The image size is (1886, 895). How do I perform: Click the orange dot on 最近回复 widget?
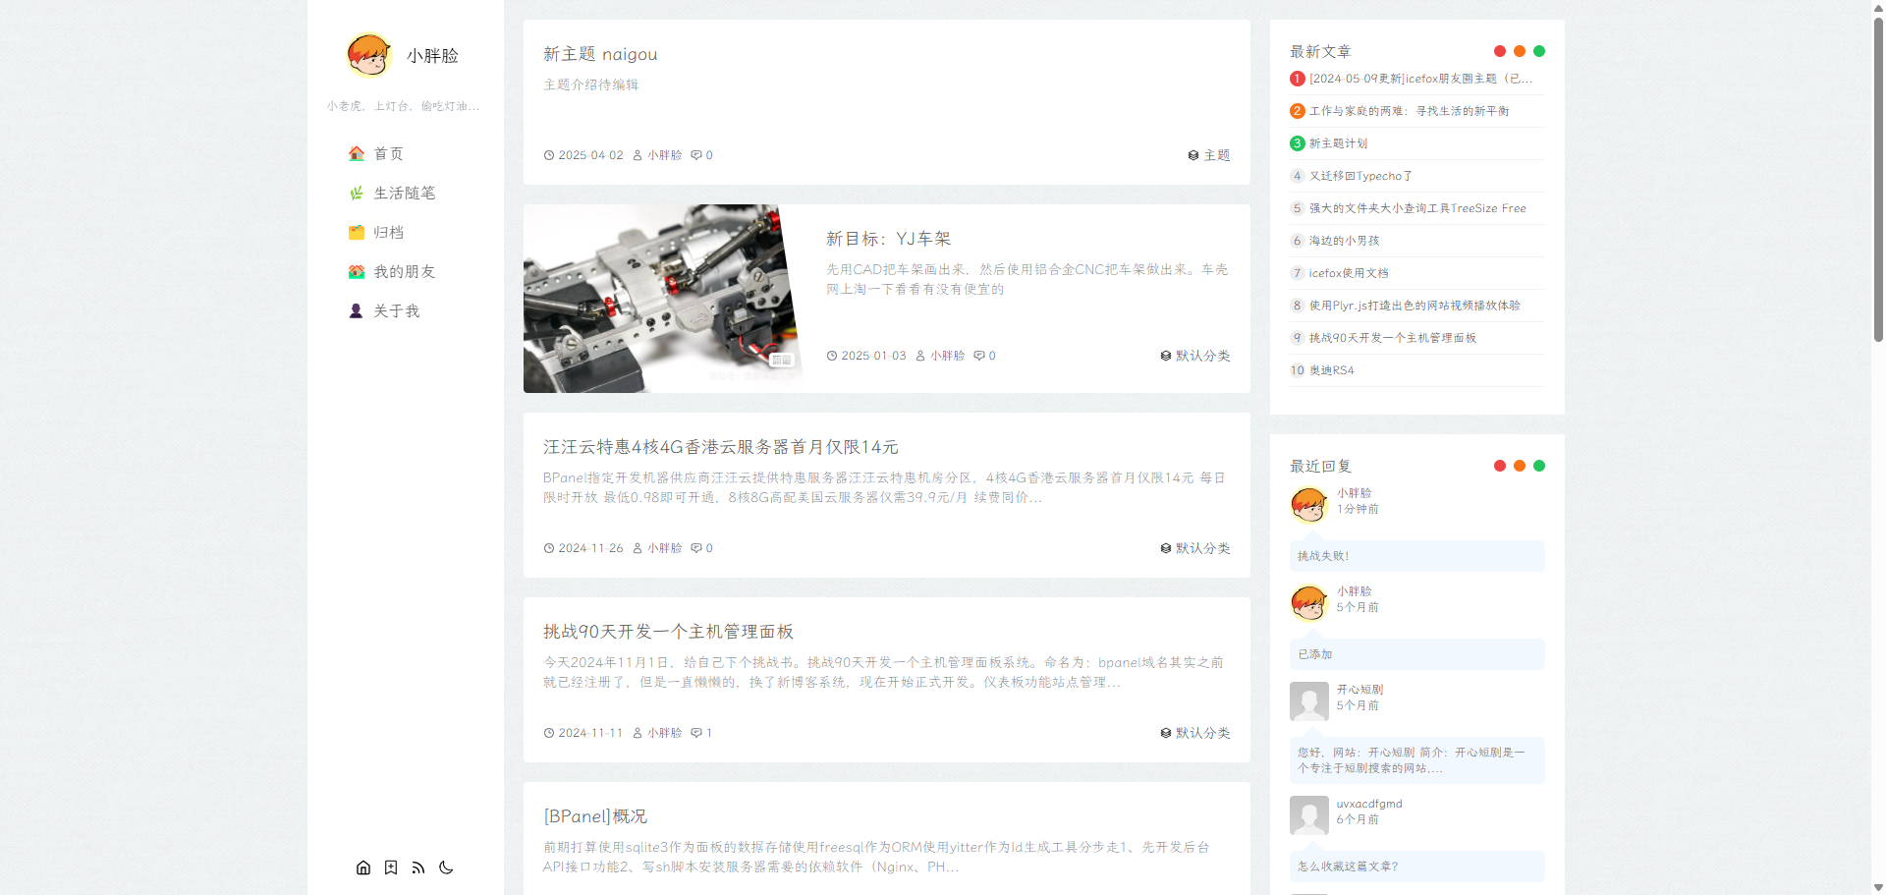[x=1520, y=466]
